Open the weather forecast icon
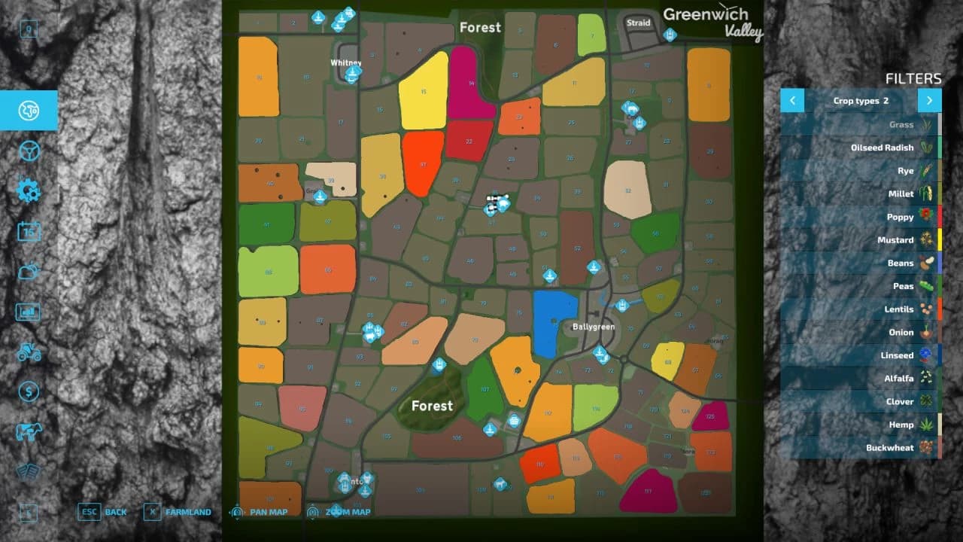This screenshot has width=963, height=542. coord(29,271)
